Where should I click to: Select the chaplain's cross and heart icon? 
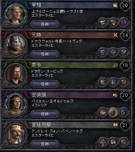(x=123, y=142)
